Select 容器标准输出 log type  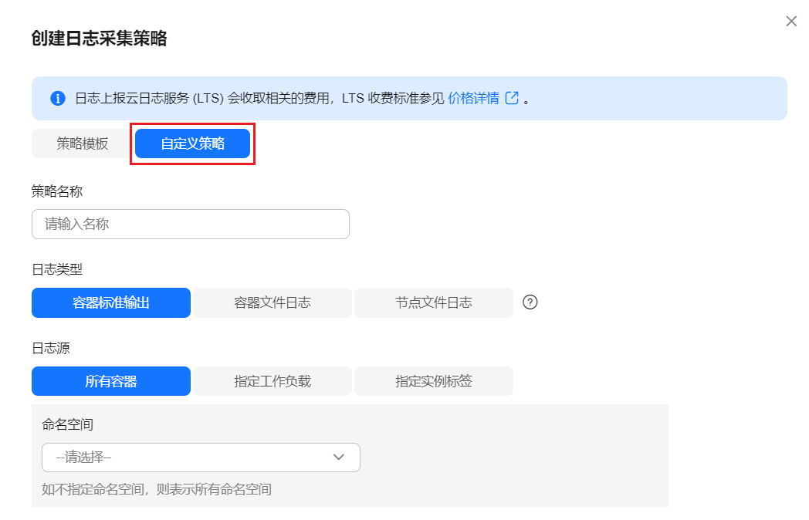coord(111,302)
